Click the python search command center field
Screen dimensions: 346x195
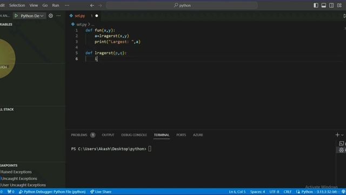pos(182,5)
